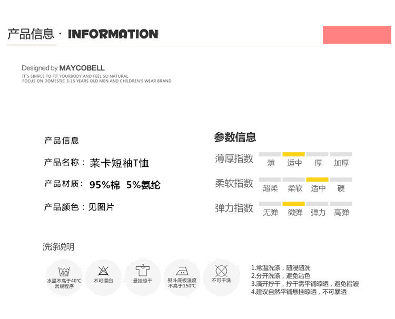This screenshot has height=319, width=395.
Task: Click highlighted 适中 in the 柔软指数 row
Action: pyautogui.click(x=318, y=188)
